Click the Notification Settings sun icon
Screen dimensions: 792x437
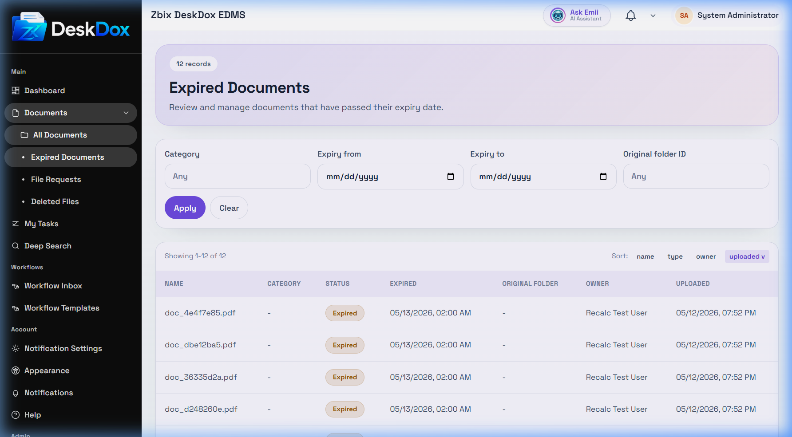tap(16, 348)
